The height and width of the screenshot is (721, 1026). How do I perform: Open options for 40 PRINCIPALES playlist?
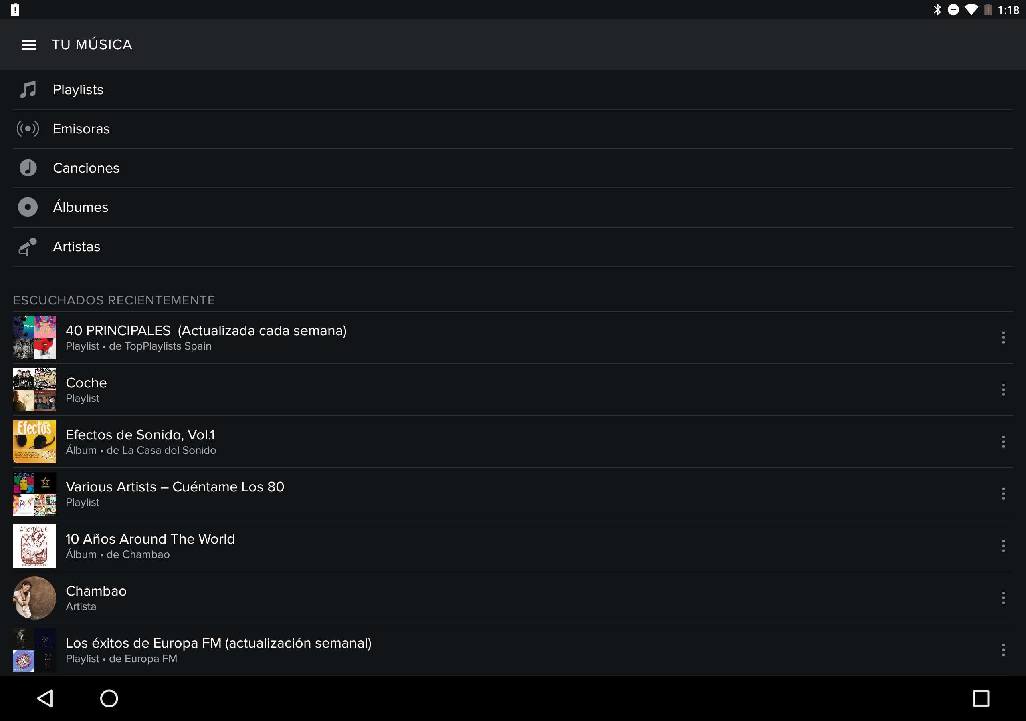[1003, 338]
